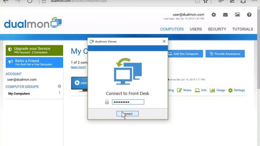Image resolution: width=260 pixels, height=146 pixels.
Task: Click the COMPUTER GROUPS heading
Action: tap(22, 87)
